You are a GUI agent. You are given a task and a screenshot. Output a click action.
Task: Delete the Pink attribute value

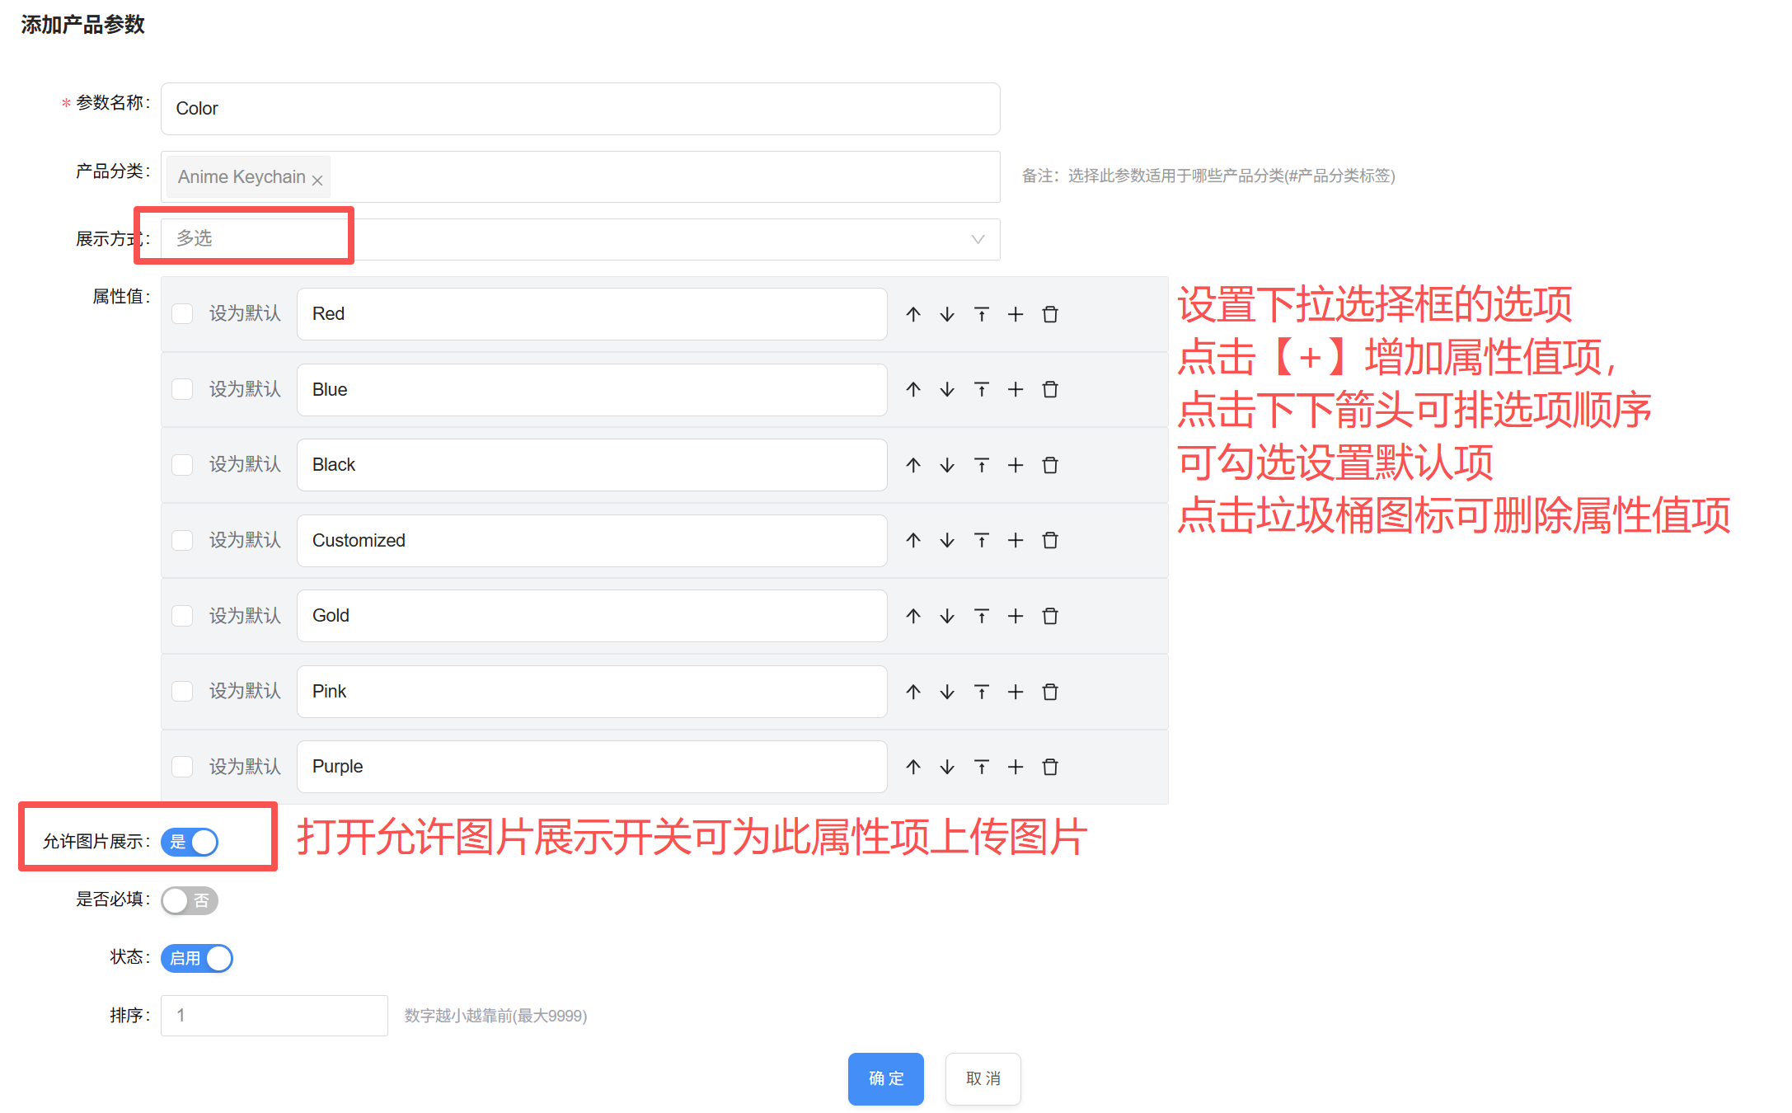click(1050, 692)
